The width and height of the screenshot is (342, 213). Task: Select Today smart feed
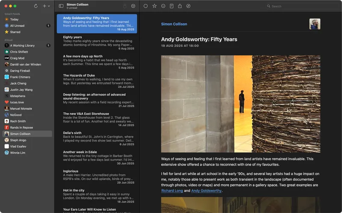tap(14, 20)
